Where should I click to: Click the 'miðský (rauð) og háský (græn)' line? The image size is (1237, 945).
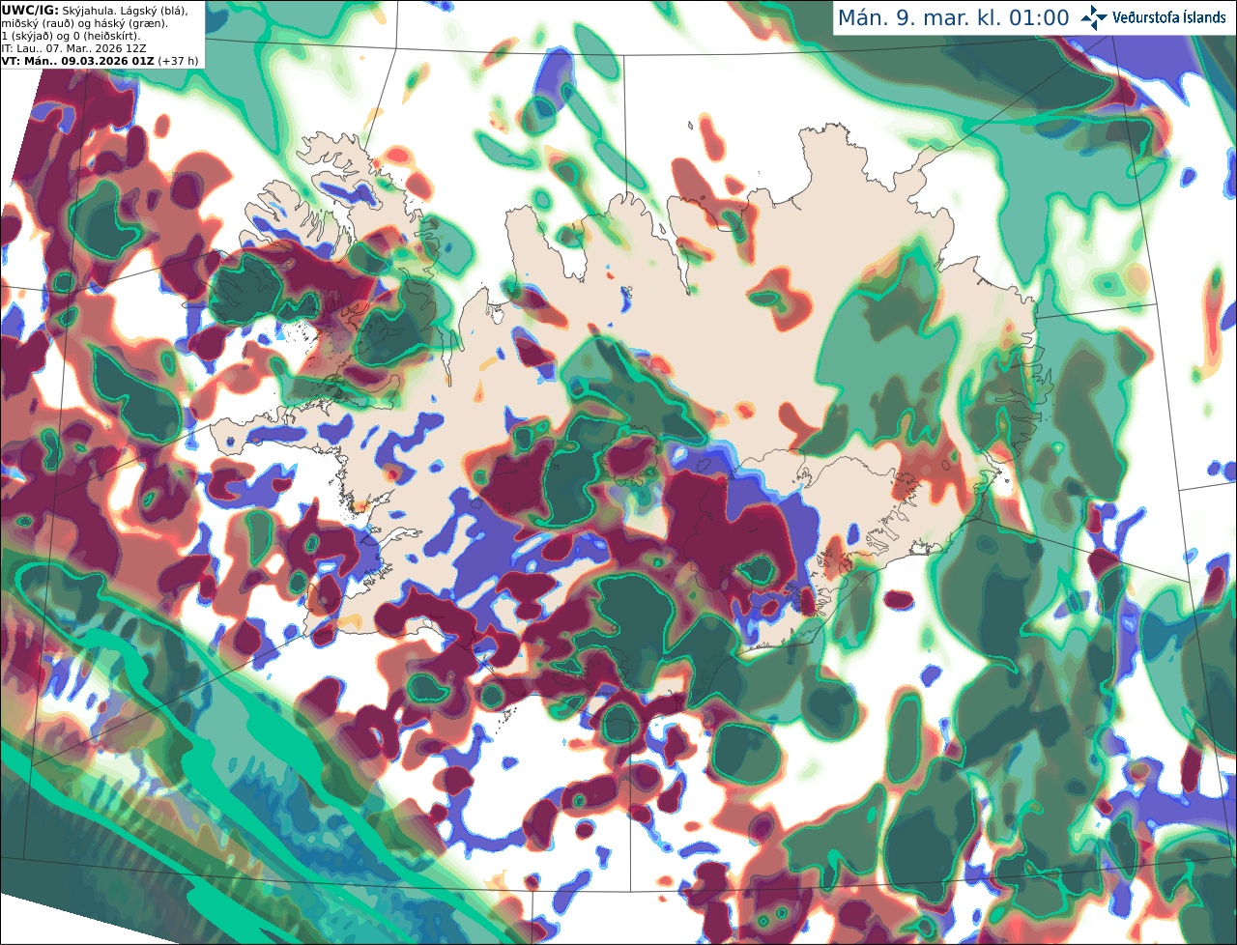[84, 23]
